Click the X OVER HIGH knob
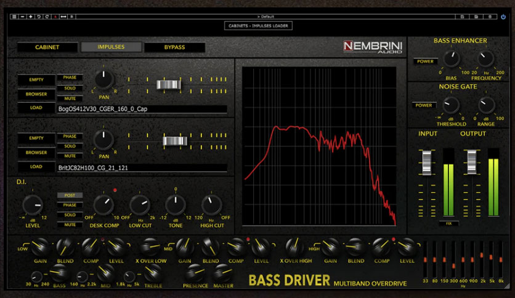The height and width of the screenshot is (298, 515). (294, 247)
